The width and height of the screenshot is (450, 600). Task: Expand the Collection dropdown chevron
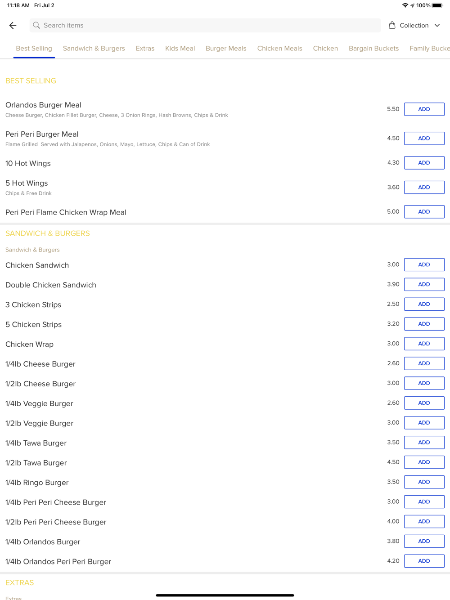coord(437,26)
